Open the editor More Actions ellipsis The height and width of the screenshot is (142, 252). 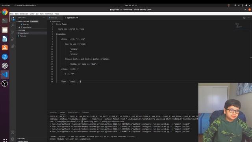(x=248, y=18)
